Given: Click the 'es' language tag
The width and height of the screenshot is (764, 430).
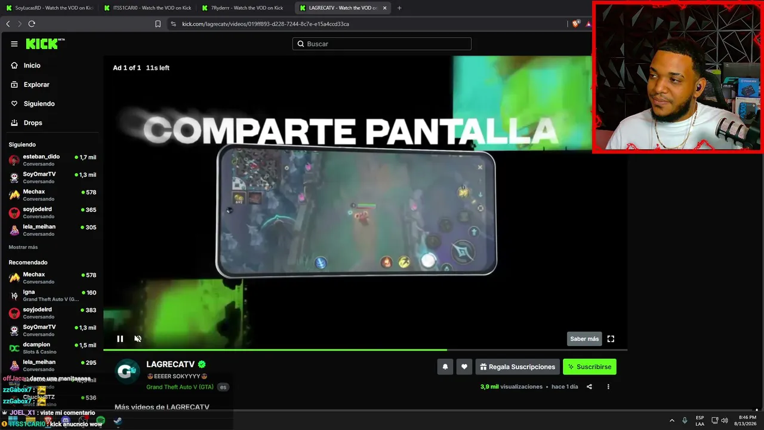Looking at the screenshot, I should click(223, 387).
